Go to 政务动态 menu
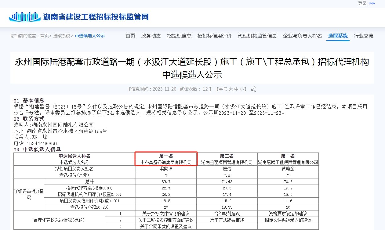 click(x=151, y=36)
